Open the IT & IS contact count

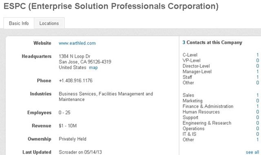click(257, 134)
